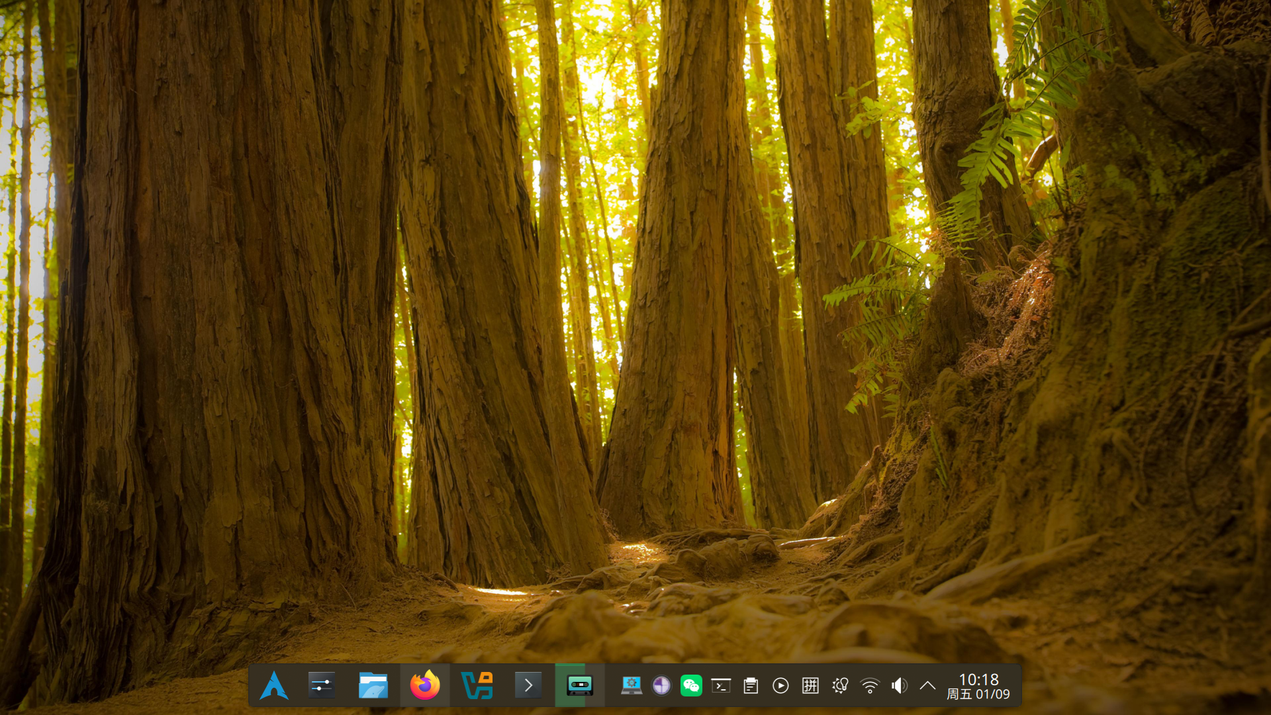The width and height of the screenshot is (1271, 715).
Task: Open the clipboard manager tray icon
Action: pyautogui.click(x=751, y=685)
